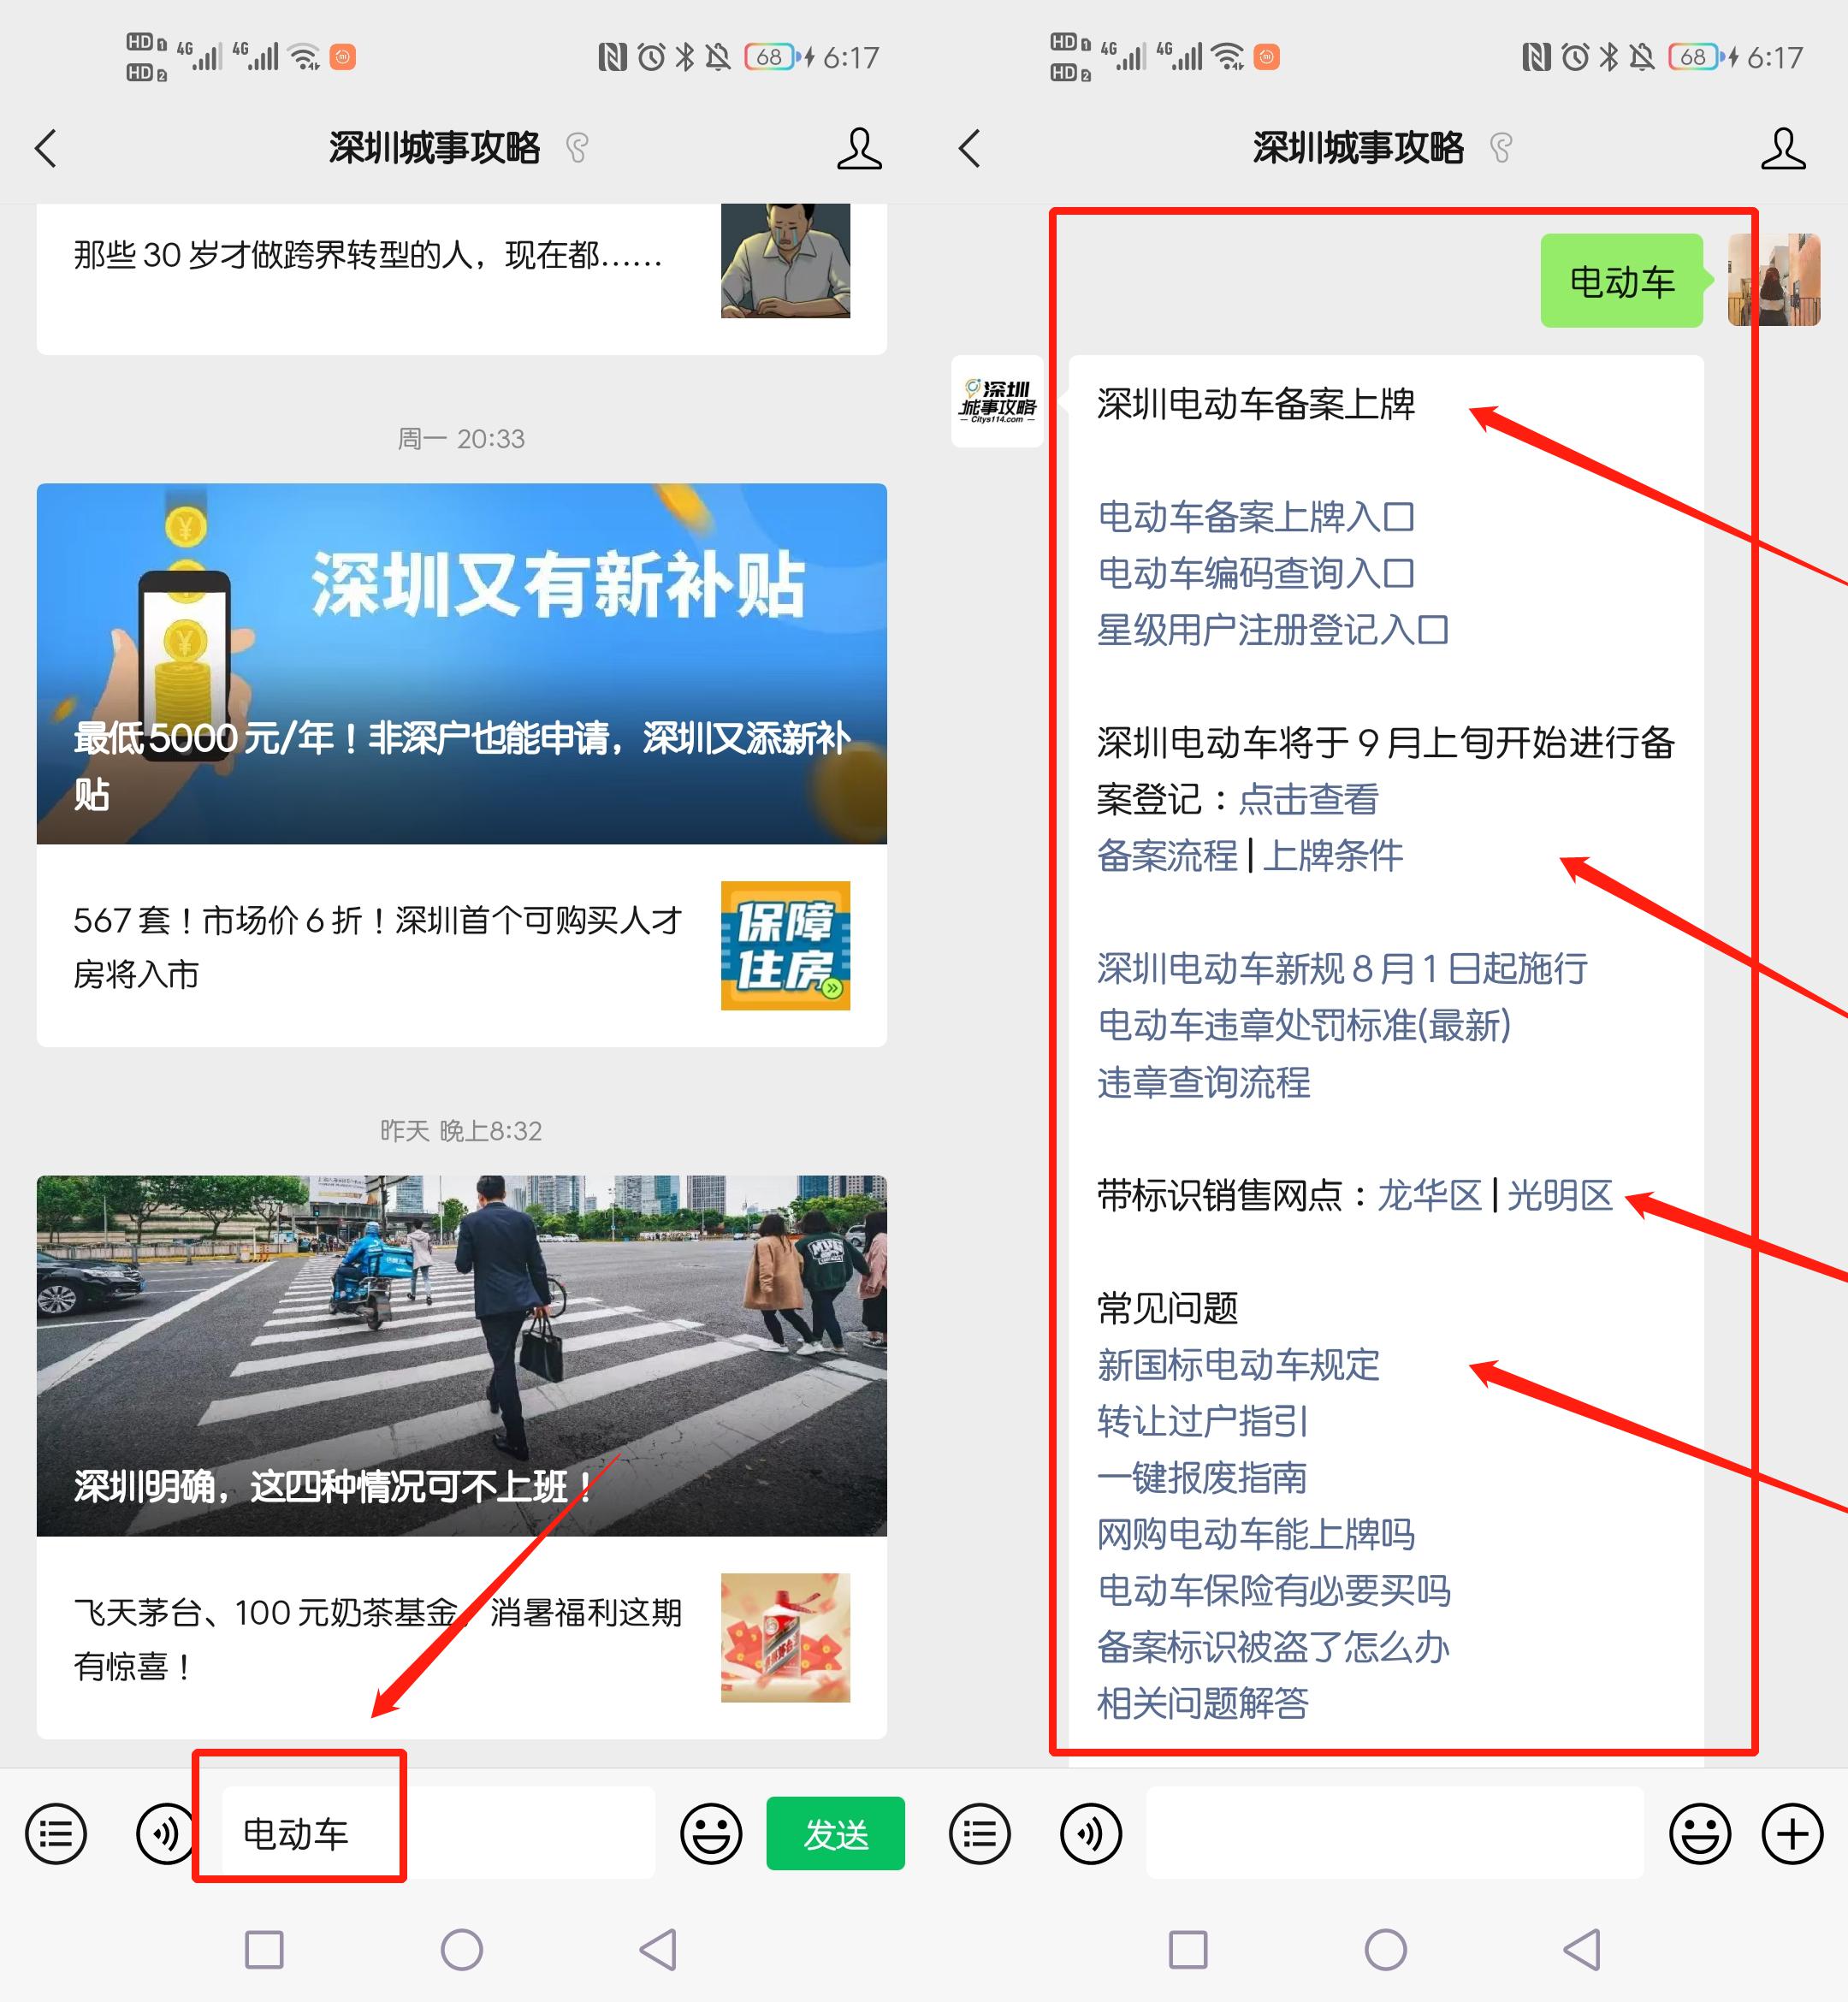Tap the user avatar next to the 电动车 message
Viewport: 1848px width, 2002px height.
coord(1776,282)
